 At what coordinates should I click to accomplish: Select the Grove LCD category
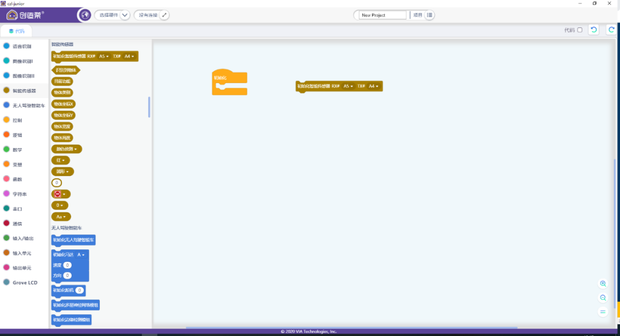[x=25, y=283]
